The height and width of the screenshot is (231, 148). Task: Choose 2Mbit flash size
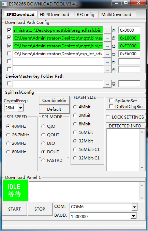(82, 115)
